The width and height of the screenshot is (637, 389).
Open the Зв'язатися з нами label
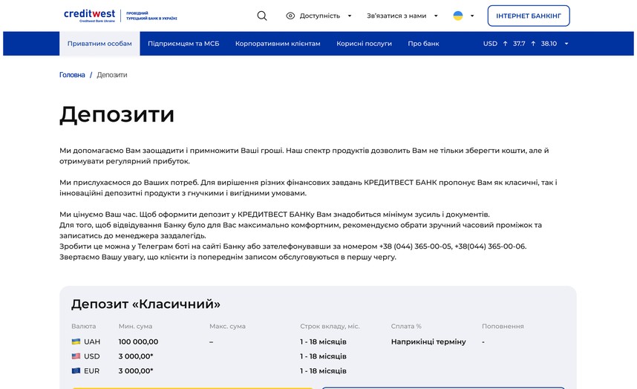(x=396, y=16)
